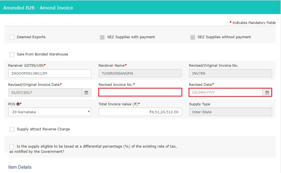
Task: Click the Supply Type Inter-State field
Action: coord(230,112)
